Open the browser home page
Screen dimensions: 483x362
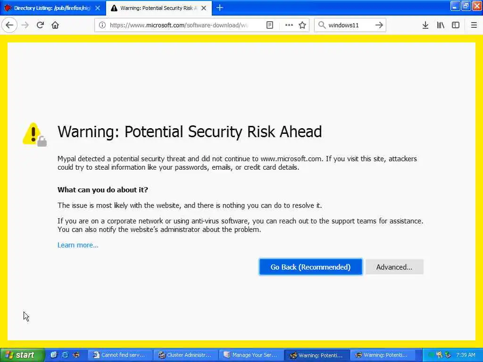coord(55,25)
